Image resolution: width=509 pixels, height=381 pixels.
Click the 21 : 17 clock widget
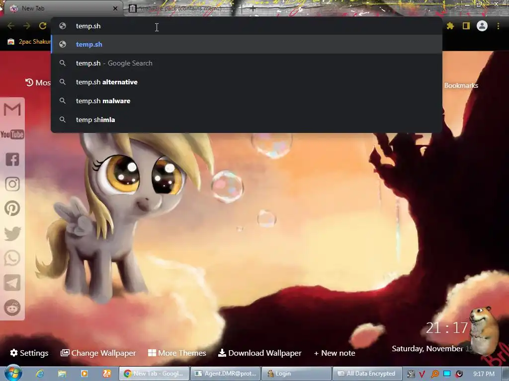(447, 328)
